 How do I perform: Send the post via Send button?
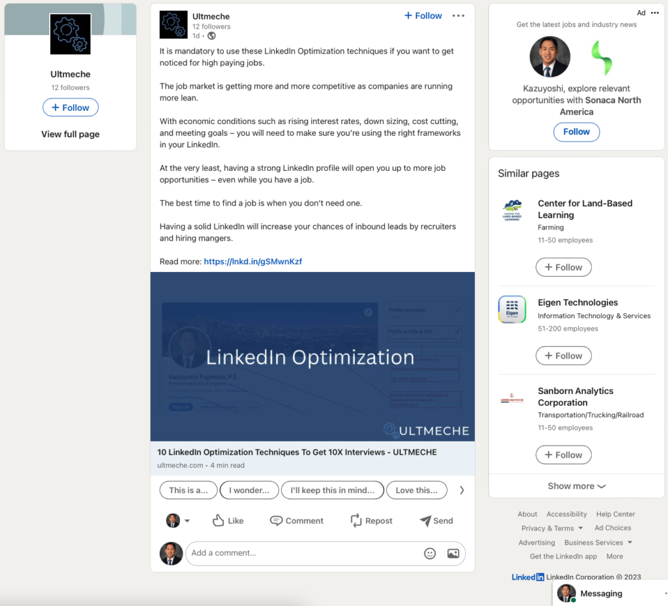coord(436,521)
